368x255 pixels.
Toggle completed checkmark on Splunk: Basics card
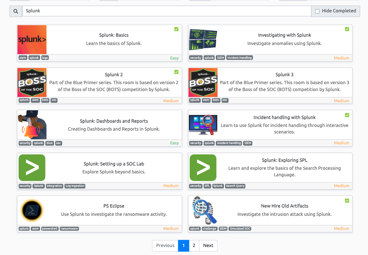(x=176, y=29)
